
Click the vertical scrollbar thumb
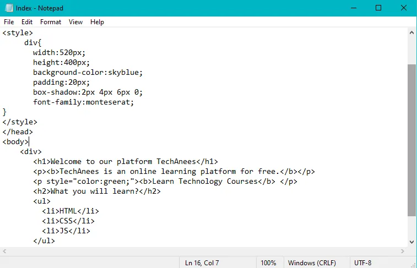[x=411, y=140]
